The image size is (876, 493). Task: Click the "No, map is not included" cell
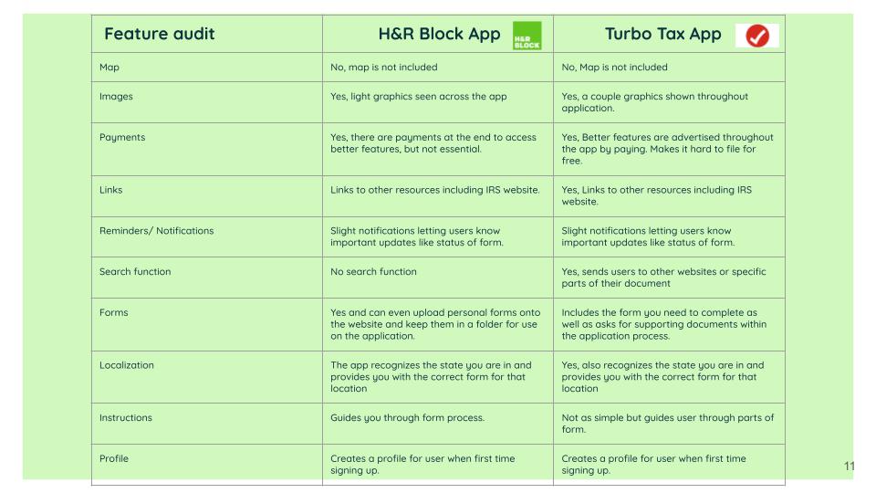tap(383, 68)
